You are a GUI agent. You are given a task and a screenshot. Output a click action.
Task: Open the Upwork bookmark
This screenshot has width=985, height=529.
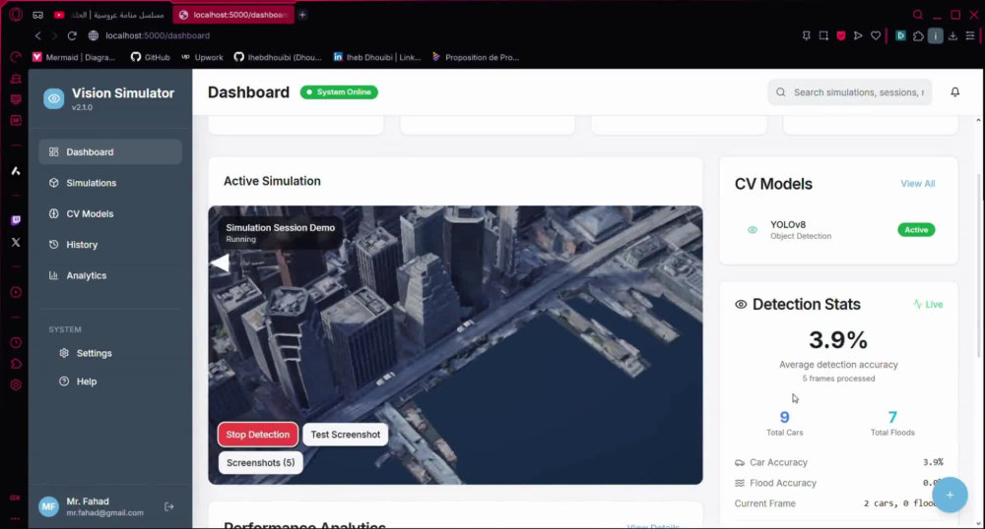(x=202, y=57)
